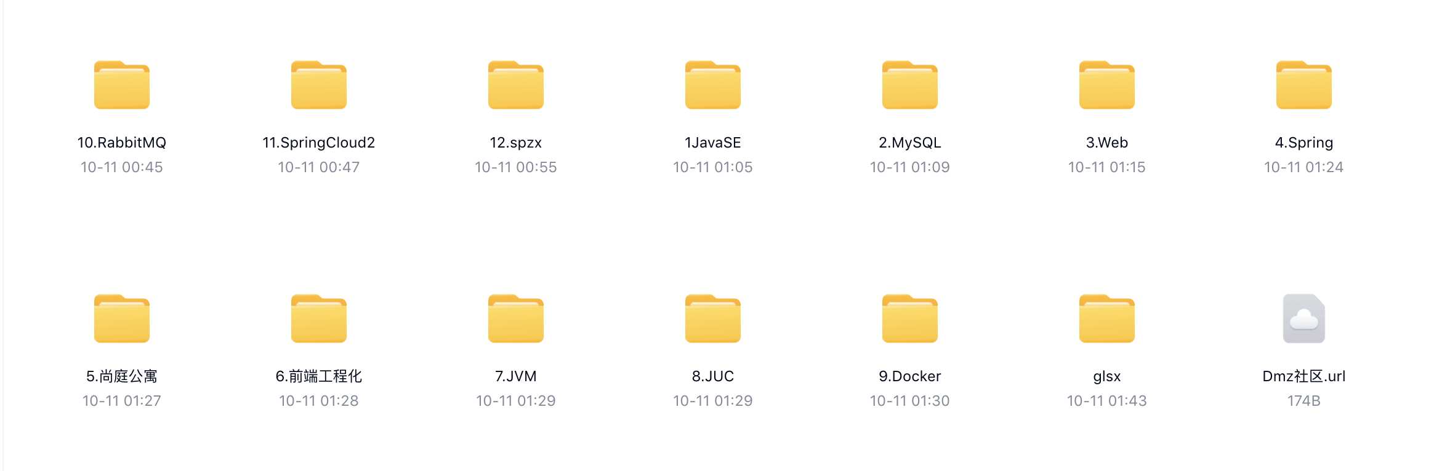Image resolution: width=1442 pixels, height=471 pixels.
Task: Select the 7.JVM folder icon
Action: point(516,319)
